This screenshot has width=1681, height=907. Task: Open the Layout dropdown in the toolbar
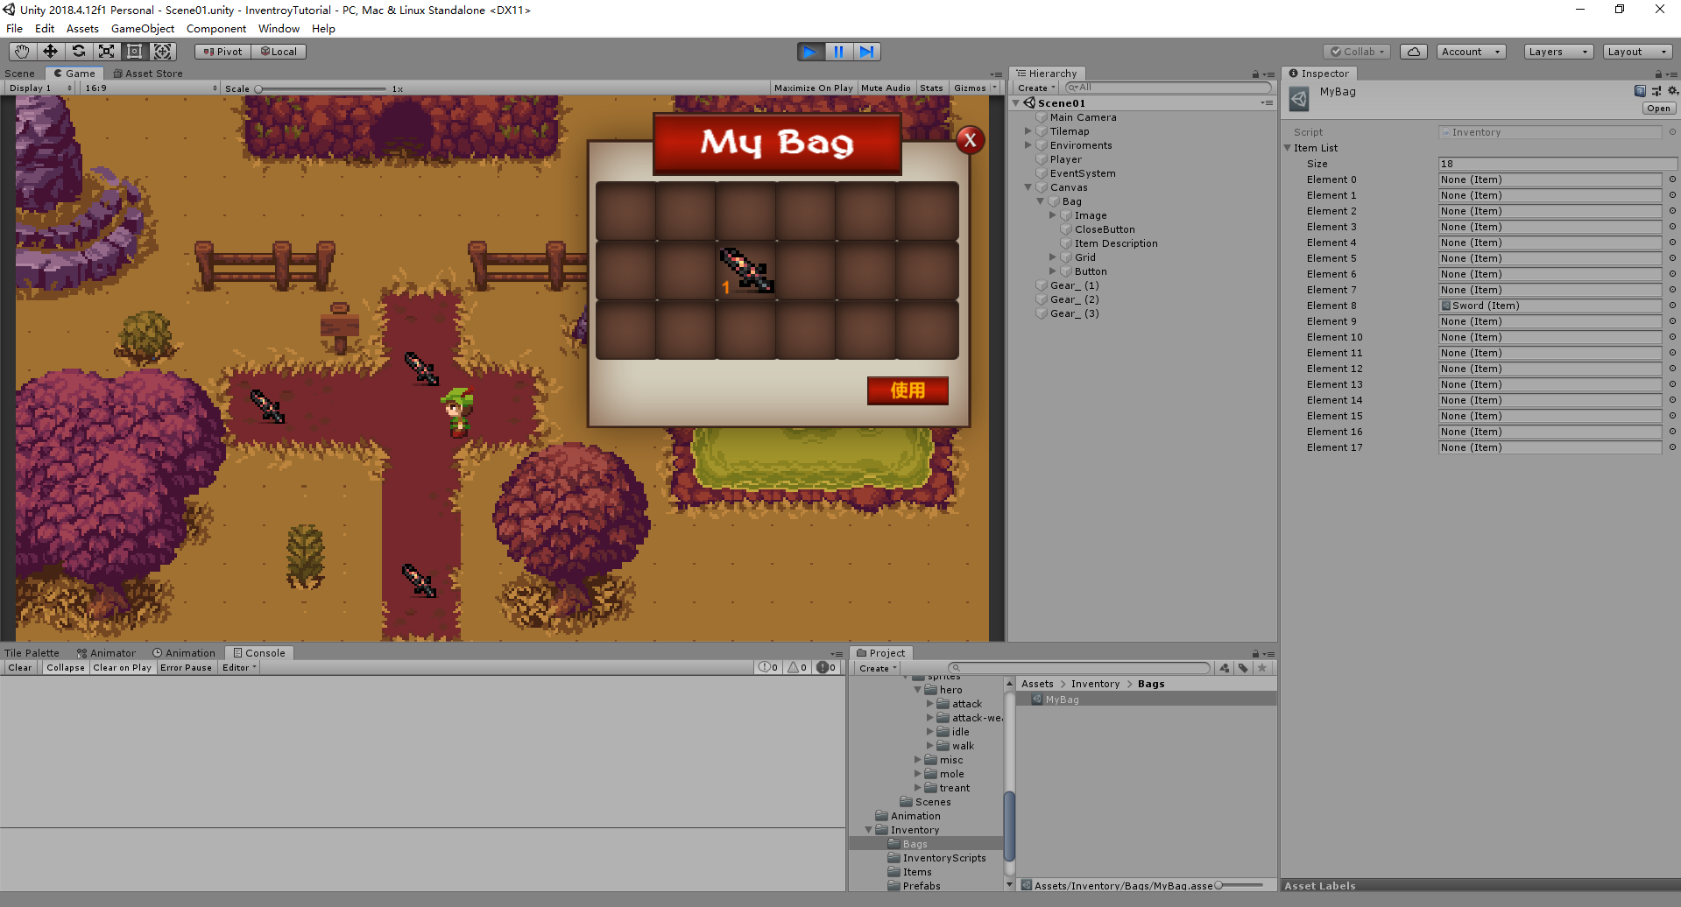pyautogui.click(x=1636, y=52)
